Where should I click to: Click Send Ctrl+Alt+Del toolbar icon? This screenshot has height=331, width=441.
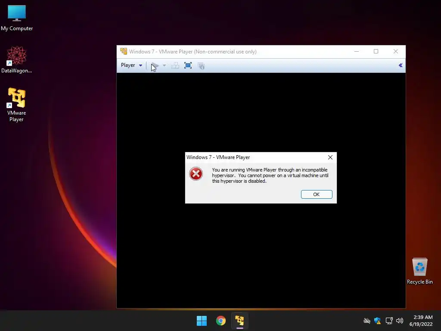(175, 66)
